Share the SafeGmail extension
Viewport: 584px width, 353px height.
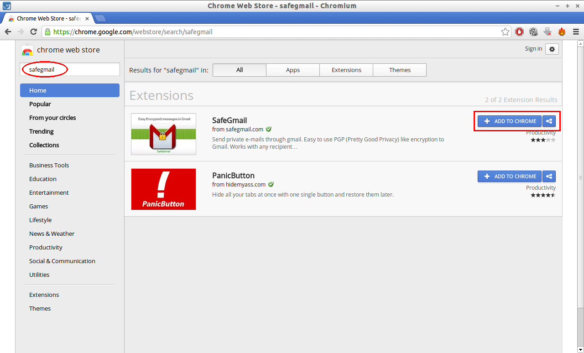549,121
